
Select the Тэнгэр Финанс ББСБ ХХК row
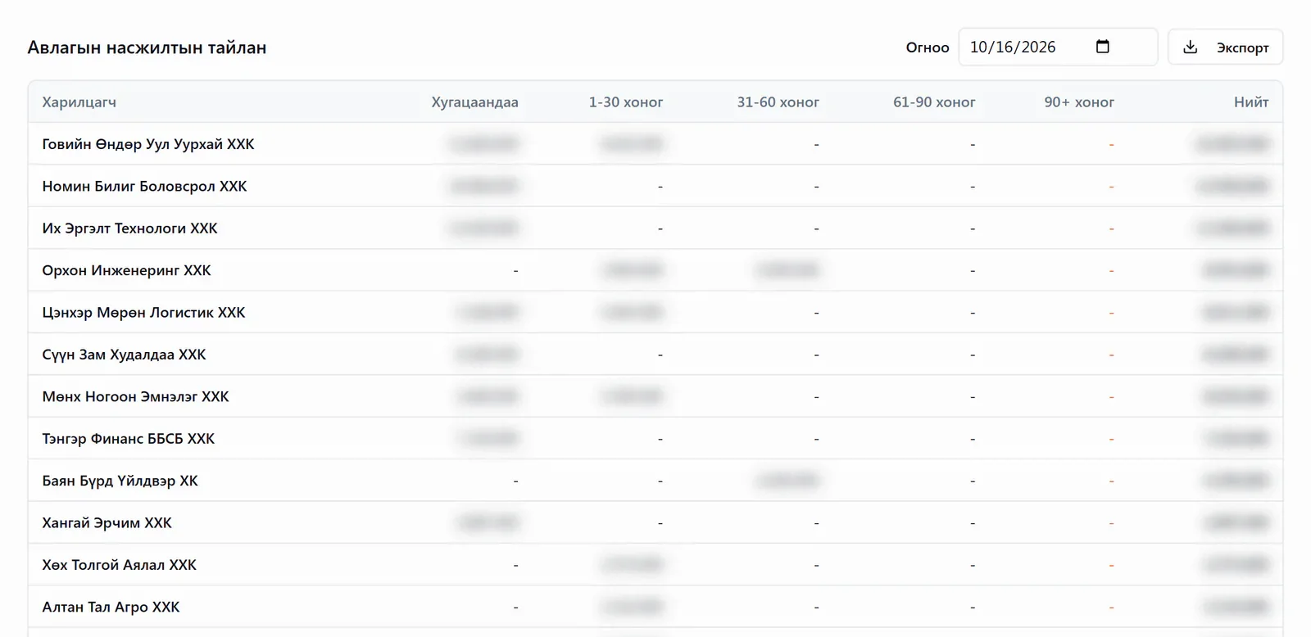click(655, 439)
